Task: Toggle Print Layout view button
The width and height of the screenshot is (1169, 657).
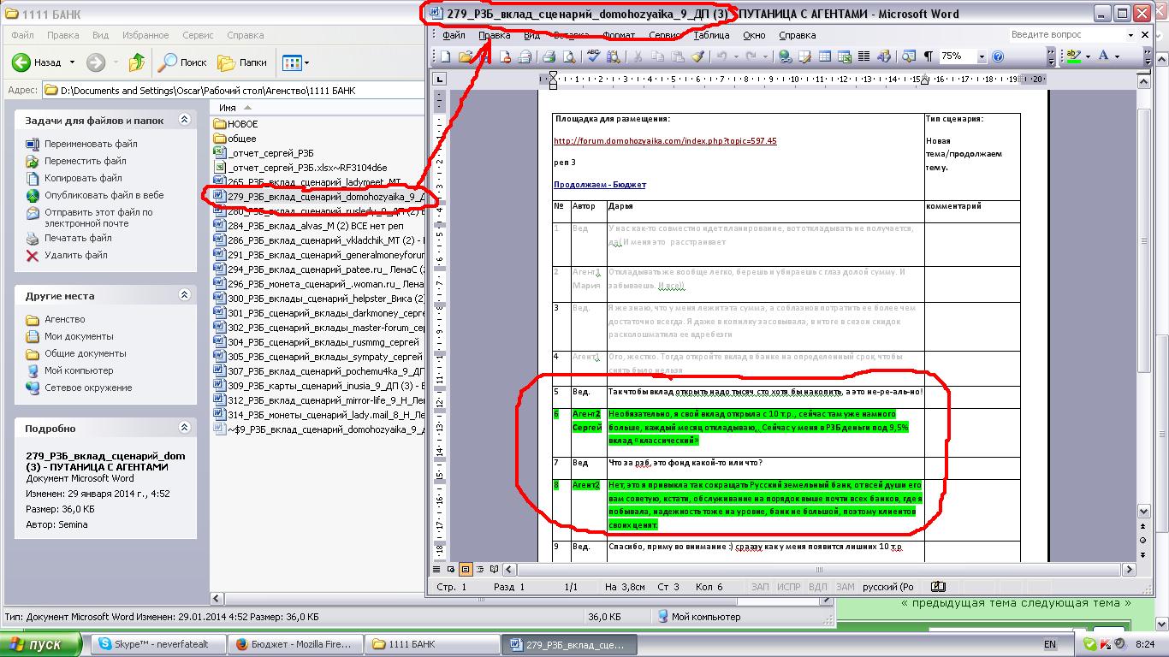Action: [x=466, y=569]
